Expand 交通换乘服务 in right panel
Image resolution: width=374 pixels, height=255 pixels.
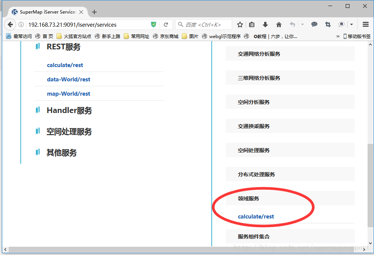(x=290, y=126)
